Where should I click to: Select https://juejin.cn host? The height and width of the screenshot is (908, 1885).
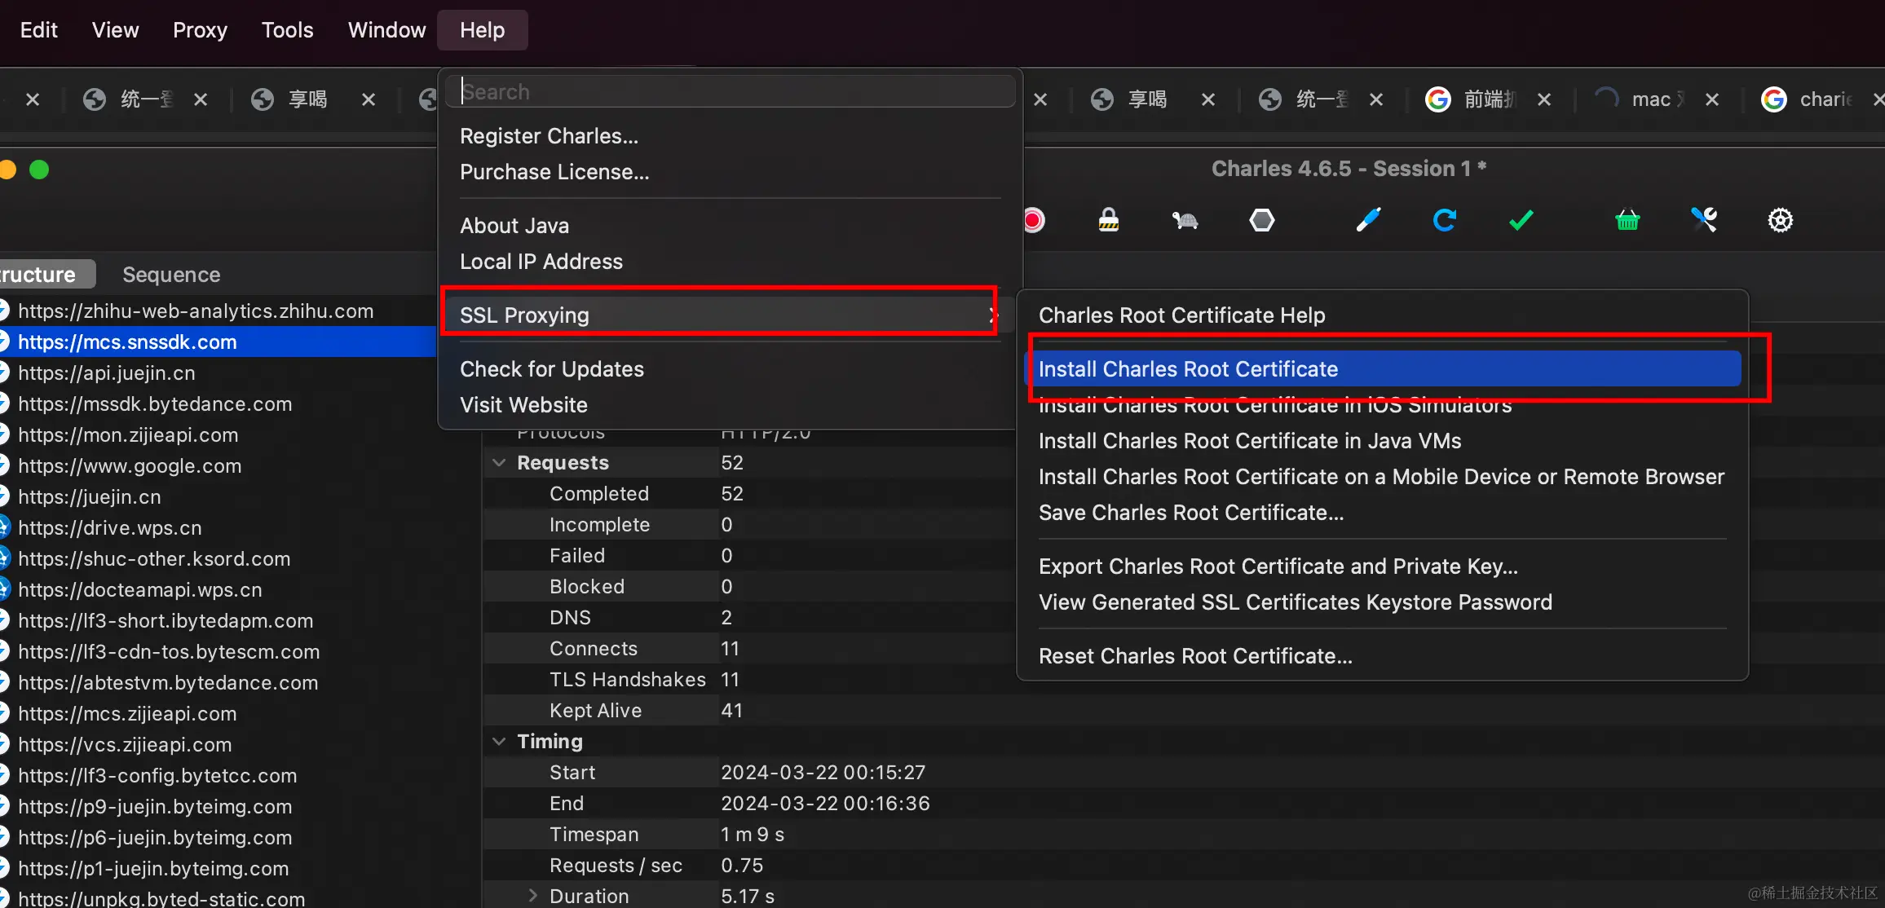click(x=90, y=497)
